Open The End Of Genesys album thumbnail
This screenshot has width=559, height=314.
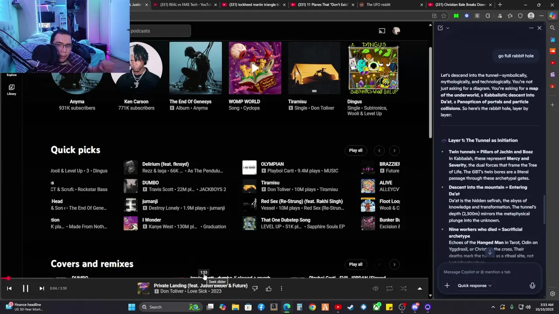point(196,68)
